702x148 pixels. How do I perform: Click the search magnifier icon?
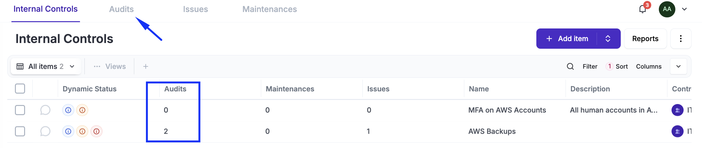[570, 66]
